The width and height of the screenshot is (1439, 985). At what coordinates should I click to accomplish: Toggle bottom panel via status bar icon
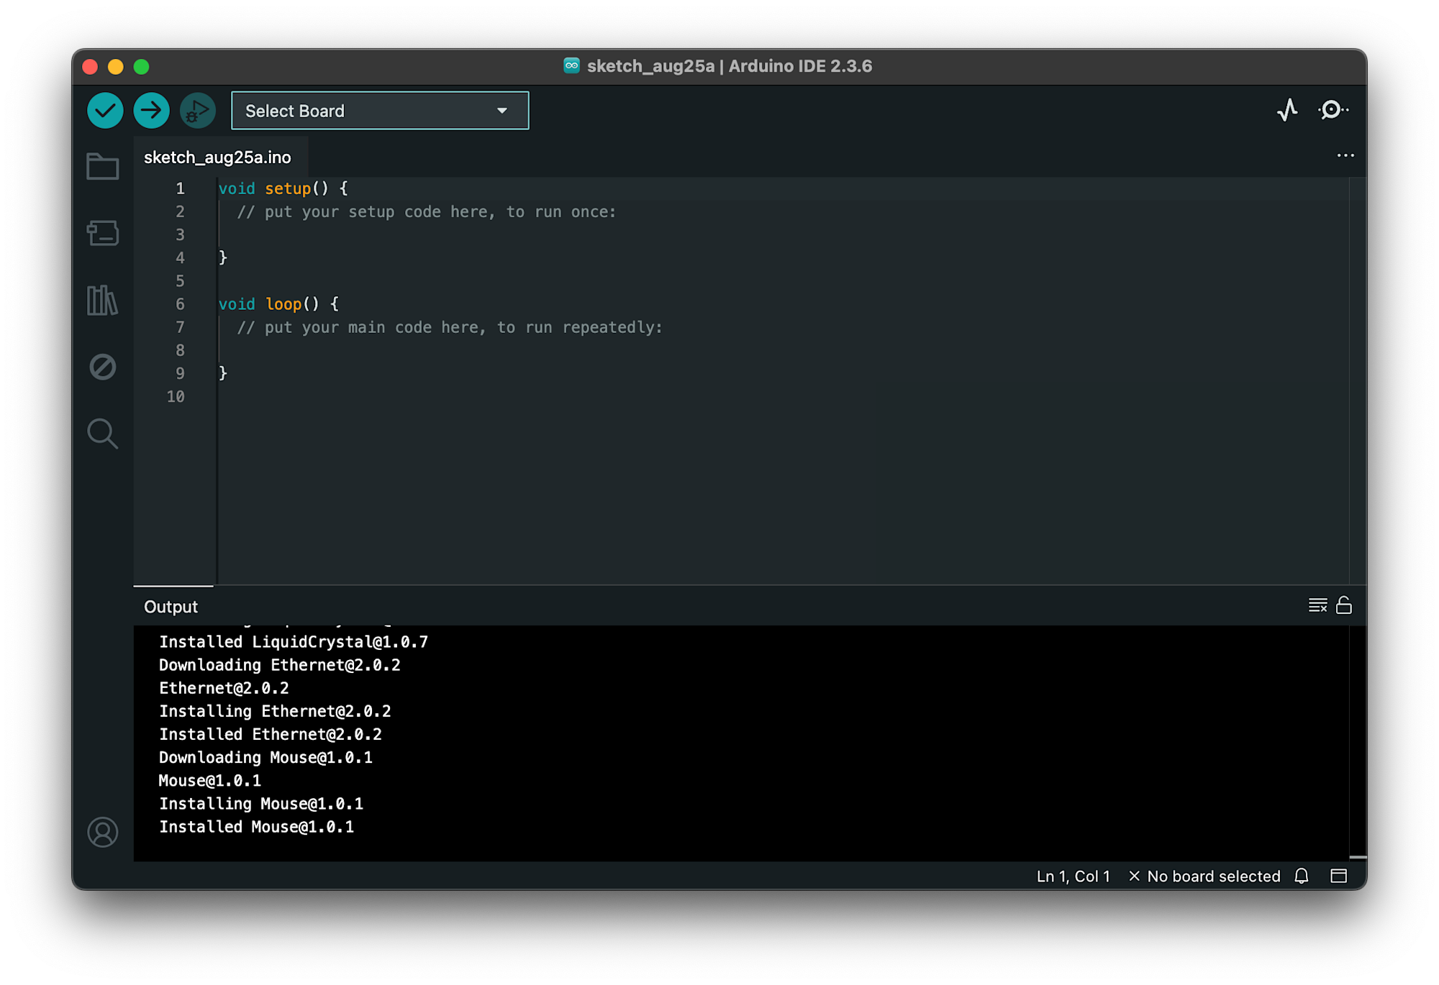(1339, 876)
